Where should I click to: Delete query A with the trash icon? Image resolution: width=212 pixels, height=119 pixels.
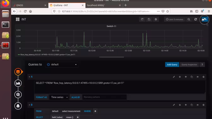(203, 77)
